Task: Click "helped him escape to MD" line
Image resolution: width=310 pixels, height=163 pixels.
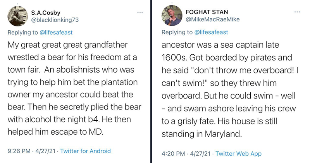Action: click(56, 131)
